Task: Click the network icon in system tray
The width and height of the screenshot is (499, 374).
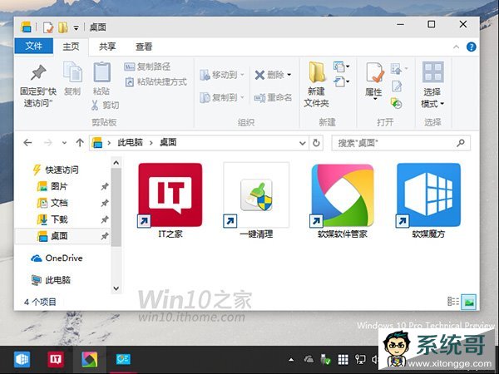Action: click(360, 360)
